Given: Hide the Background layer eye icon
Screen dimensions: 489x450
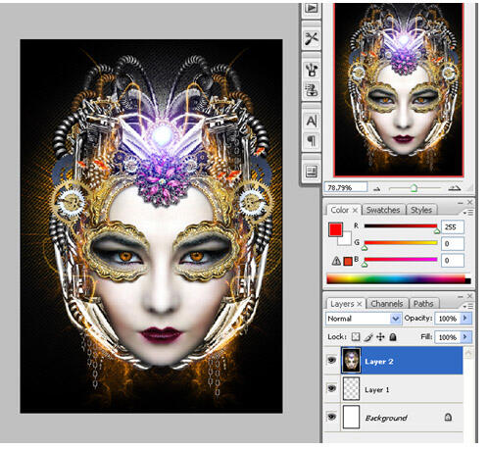Looking at the screenshot, I should coord(332,417).
